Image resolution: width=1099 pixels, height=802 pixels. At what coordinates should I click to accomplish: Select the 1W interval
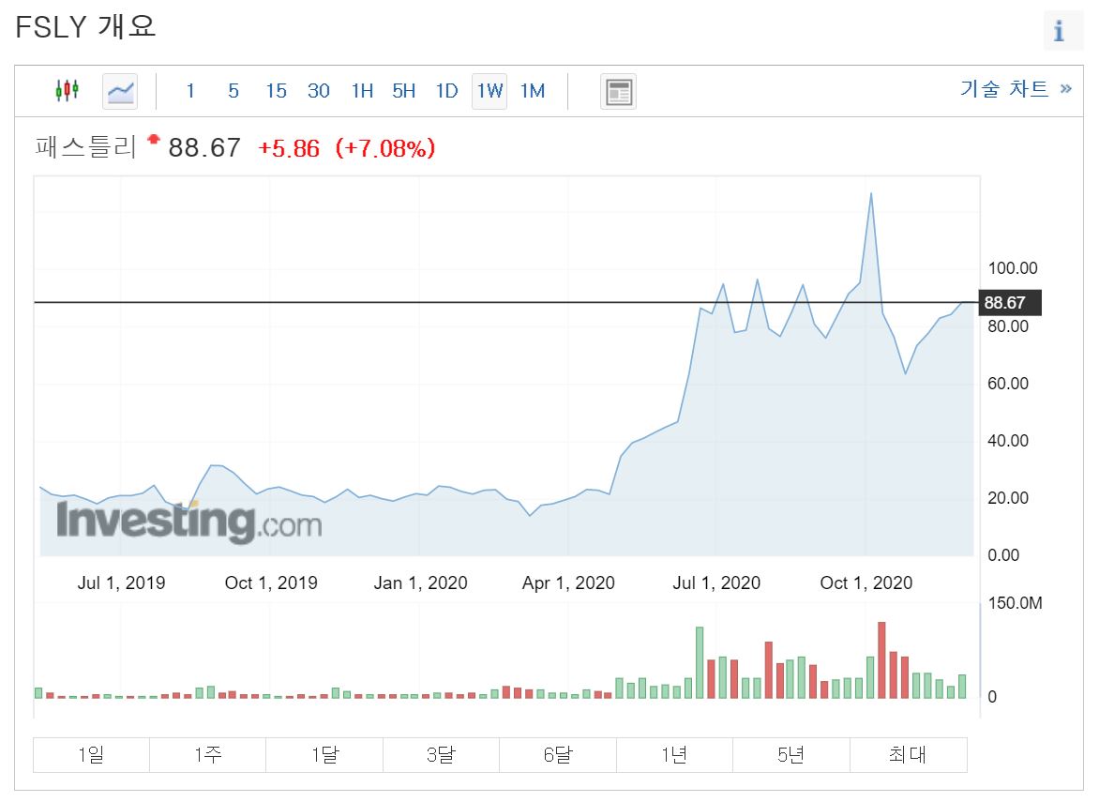489,91
